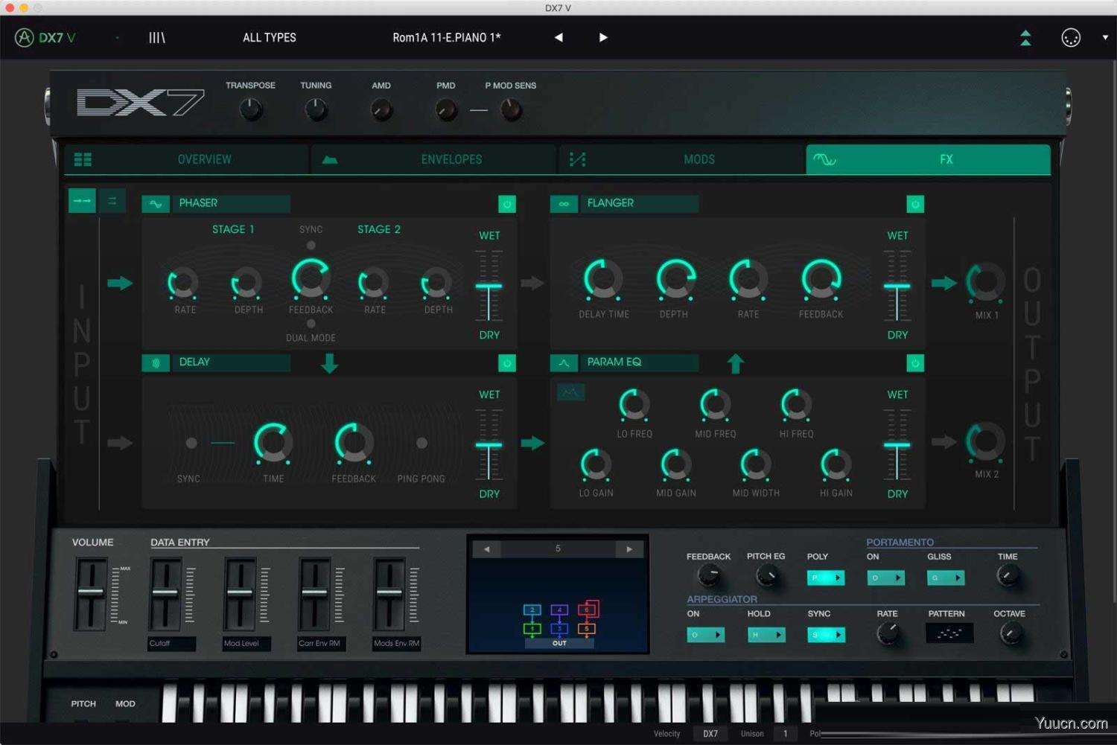1117x745 pixels.
Task: Toggle the POLY switch
Action: click(826, 578)
